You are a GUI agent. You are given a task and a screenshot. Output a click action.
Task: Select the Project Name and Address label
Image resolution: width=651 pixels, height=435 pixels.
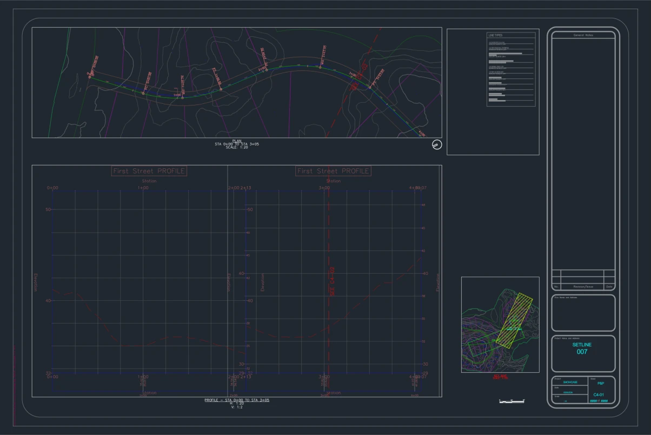click(x=566, y=338)
